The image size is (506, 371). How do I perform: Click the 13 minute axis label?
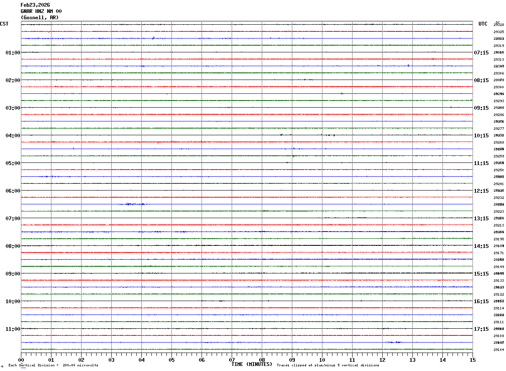[x=413, y=360]
